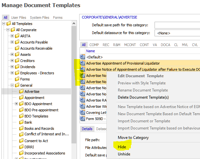Click the Accounts Payable folder icon

pyautogui.click(x=17, y=42)
